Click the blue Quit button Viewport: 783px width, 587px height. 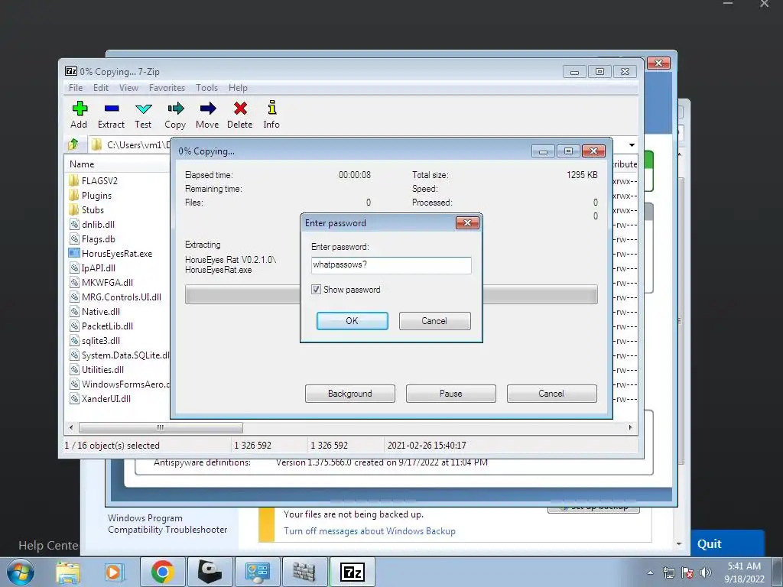[x=728, y=543]
